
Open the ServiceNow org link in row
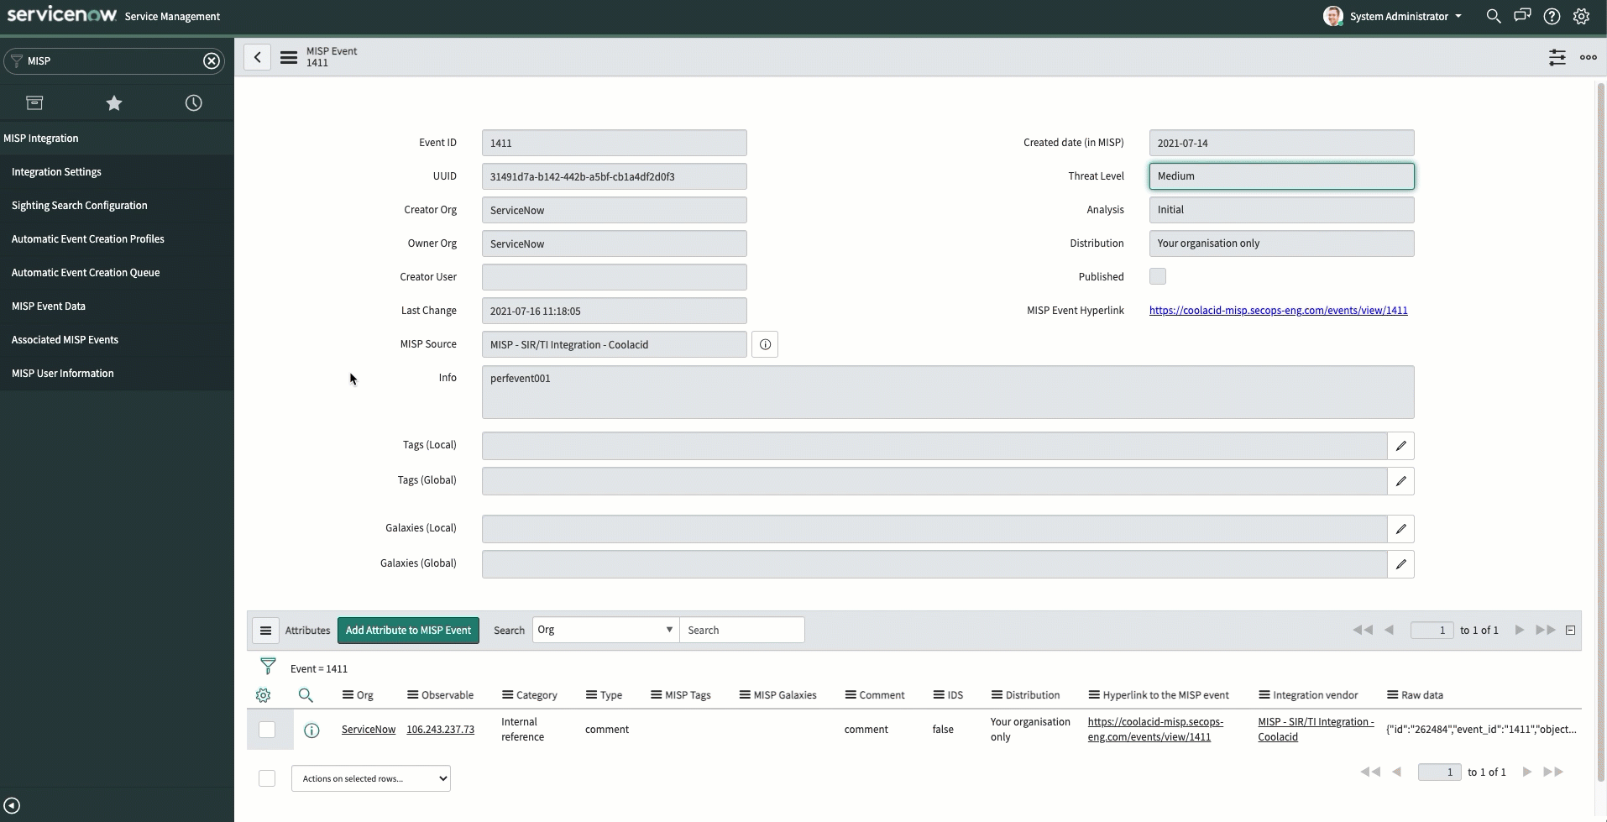[369, 730]
